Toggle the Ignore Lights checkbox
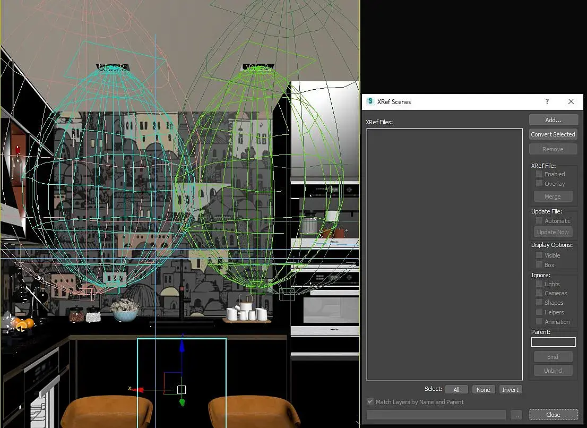Viewport: 587px width, 428px height. (539, 284)
